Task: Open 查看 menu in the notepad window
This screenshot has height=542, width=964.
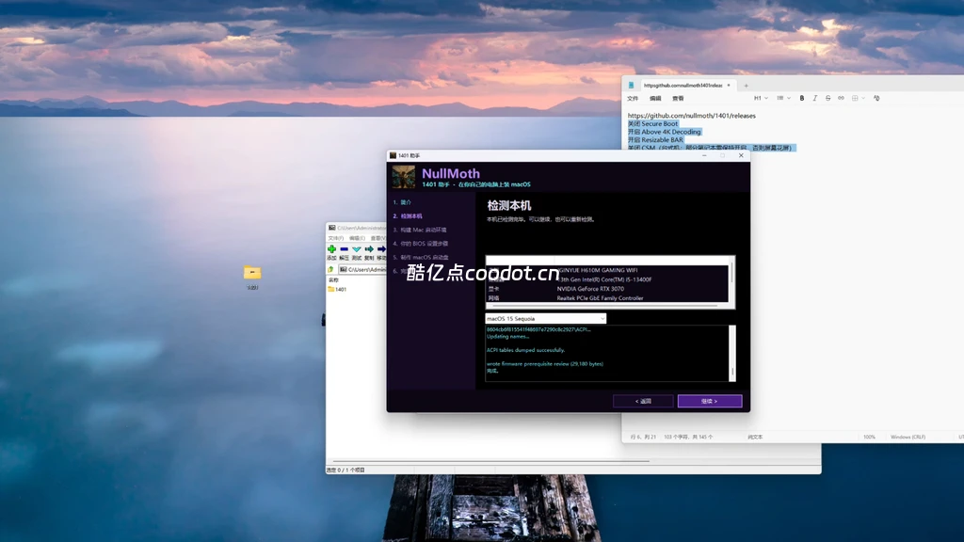Action: (678, 98)
